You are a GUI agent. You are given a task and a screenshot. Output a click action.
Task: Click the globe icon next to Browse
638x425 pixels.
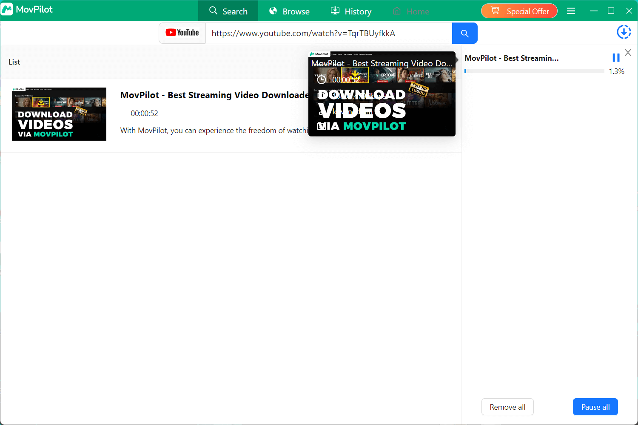pyautogui.click(x=273, y=11)
